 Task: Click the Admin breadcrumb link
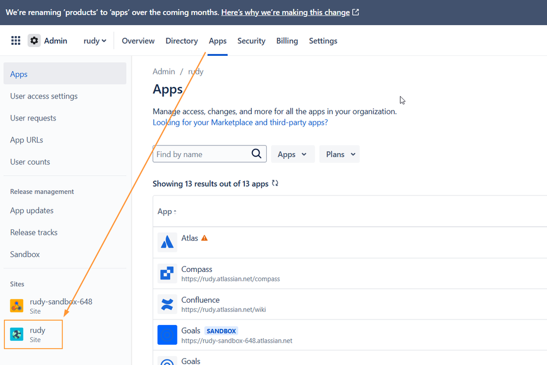tap(164, 72)
